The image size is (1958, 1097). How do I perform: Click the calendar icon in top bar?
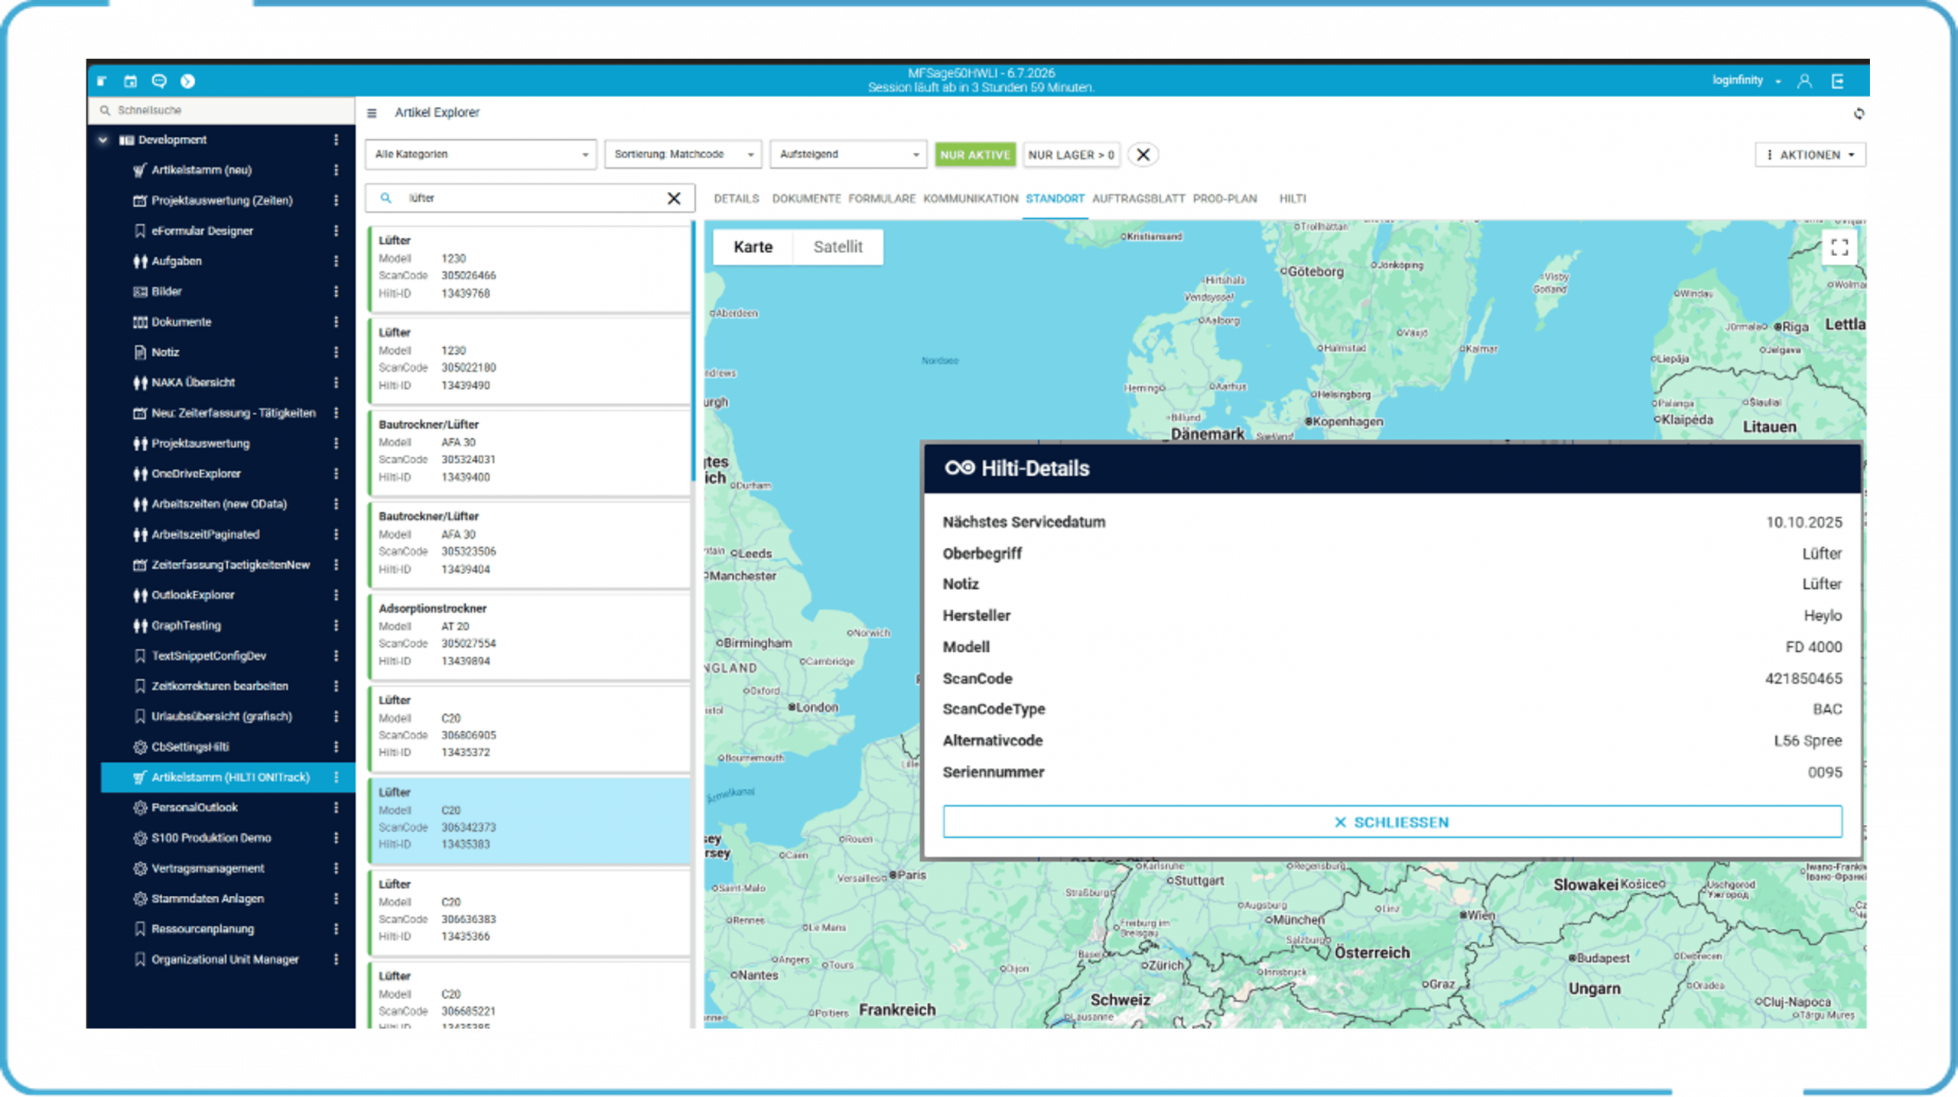130,81
